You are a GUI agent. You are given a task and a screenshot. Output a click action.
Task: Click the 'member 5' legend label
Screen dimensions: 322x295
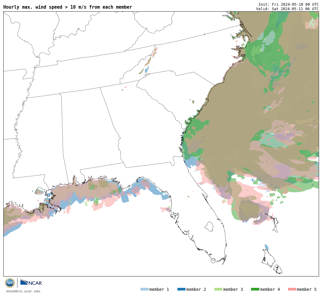307,289
